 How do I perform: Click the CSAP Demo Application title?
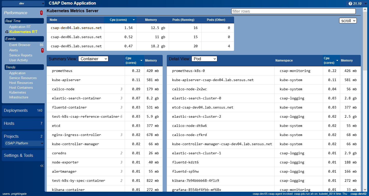click(72, 3)
